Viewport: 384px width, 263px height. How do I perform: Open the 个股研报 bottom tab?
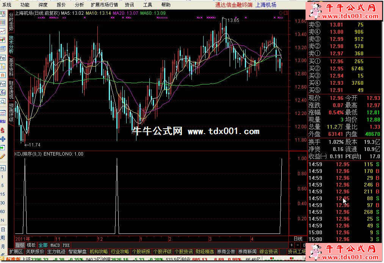tap(141, 252)
